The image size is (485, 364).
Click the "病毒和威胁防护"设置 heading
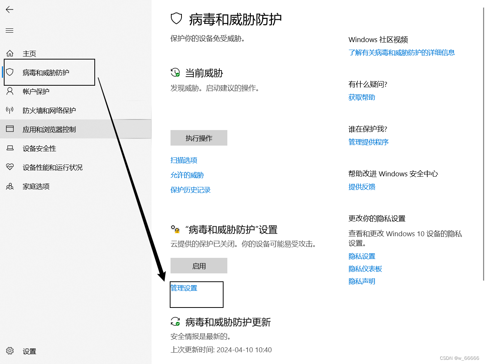tap(231, 229)
